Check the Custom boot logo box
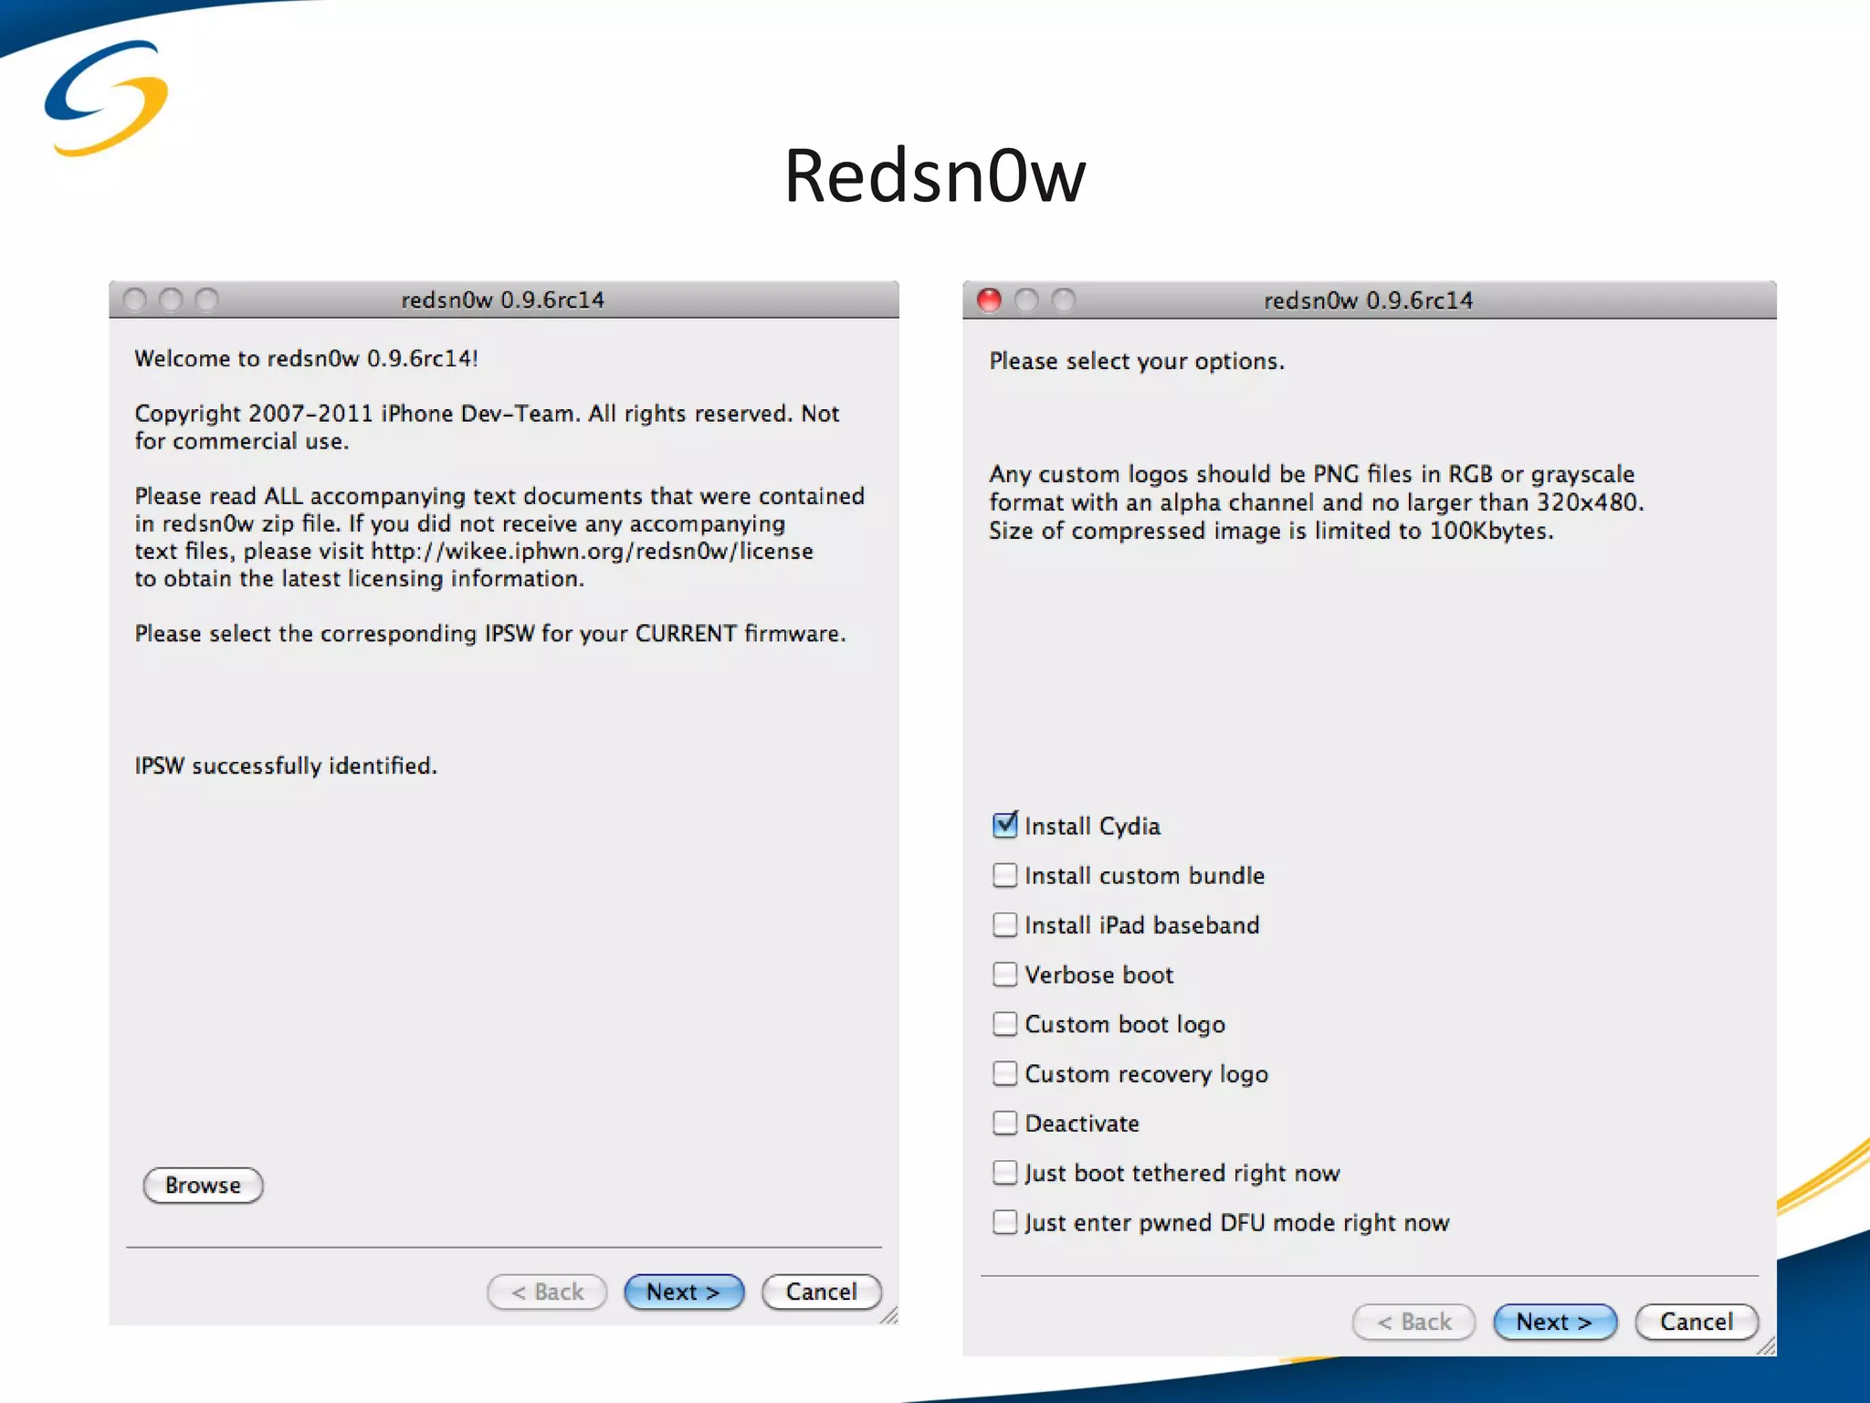Viewport: 1870px width, 1403px height. (x=1004, y=1023)
